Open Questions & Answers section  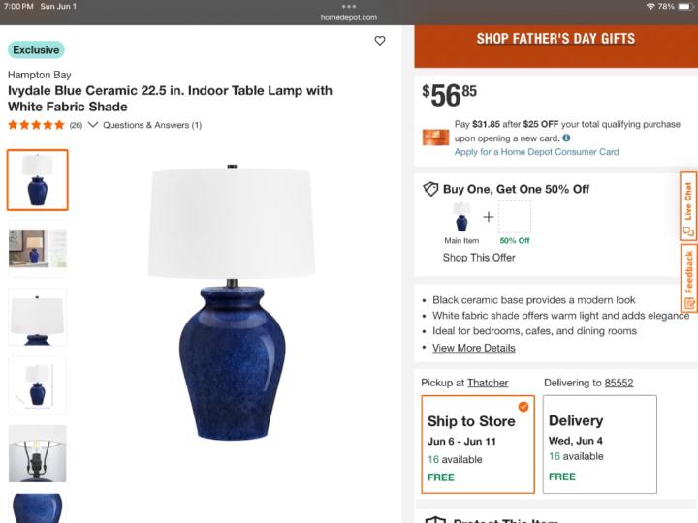pos(152,125)
